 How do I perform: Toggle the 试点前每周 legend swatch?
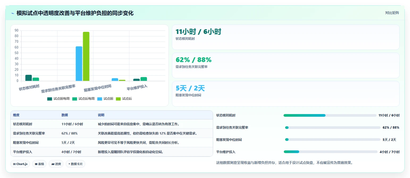coord(50,99)
